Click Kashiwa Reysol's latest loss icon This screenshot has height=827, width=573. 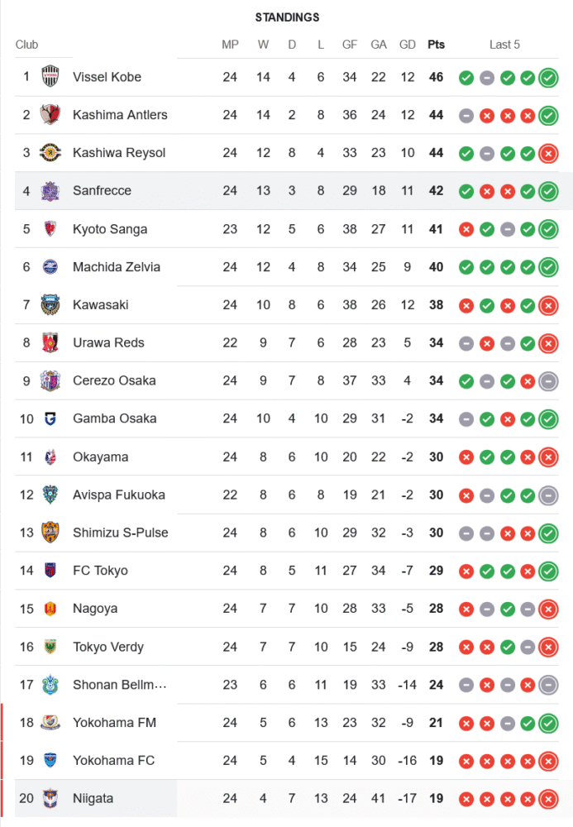tap(547, 153)
